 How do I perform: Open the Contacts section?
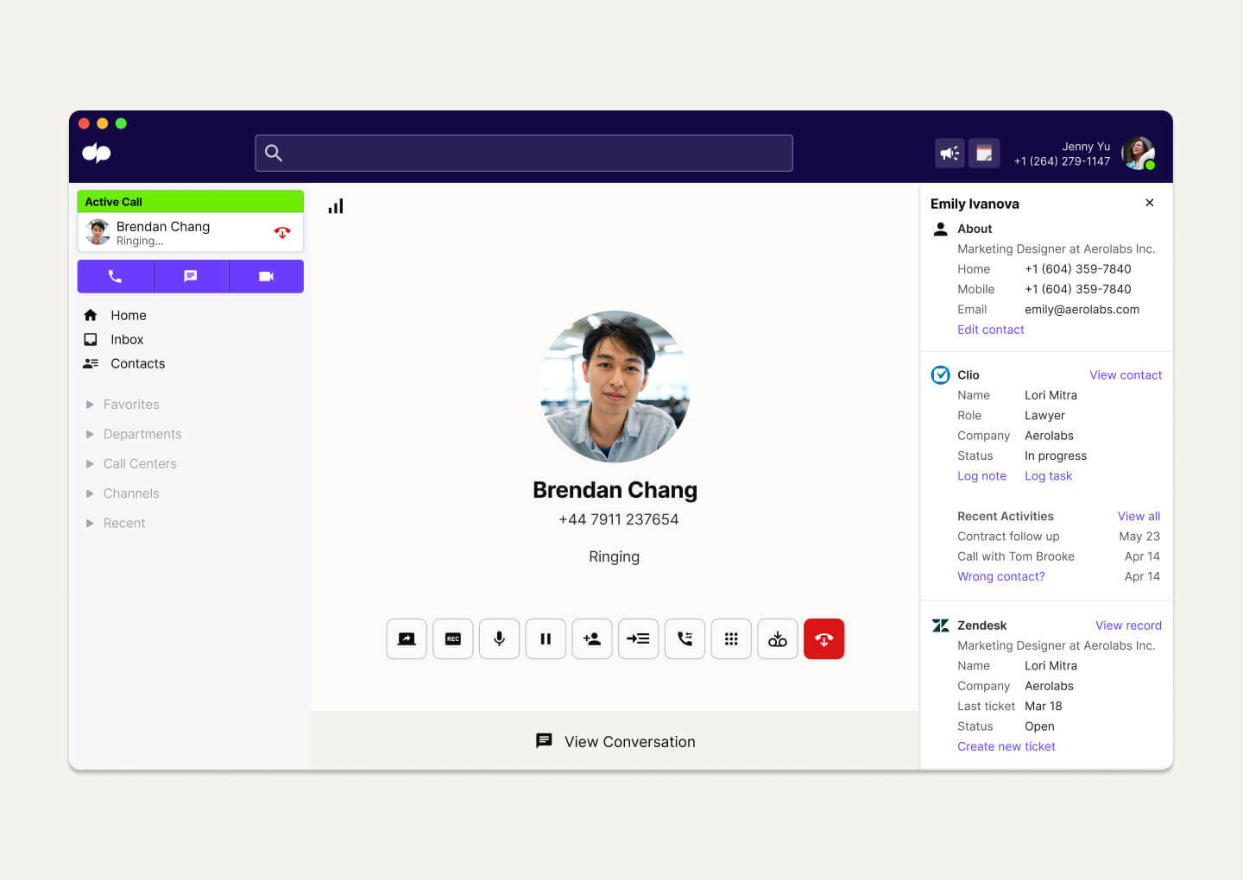[x=136, y=363]
